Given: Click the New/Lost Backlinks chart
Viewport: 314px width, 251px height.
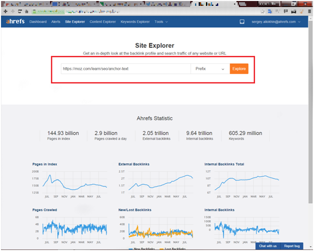Looking at the screenshot, I should coord(156,230).
